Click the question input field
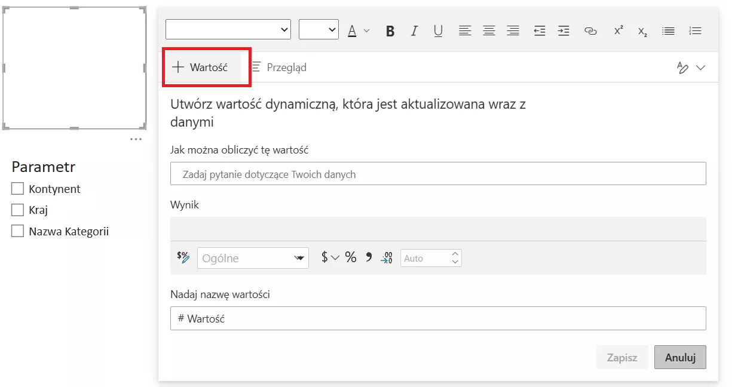732x387 pixels. [x=437, y=174]
